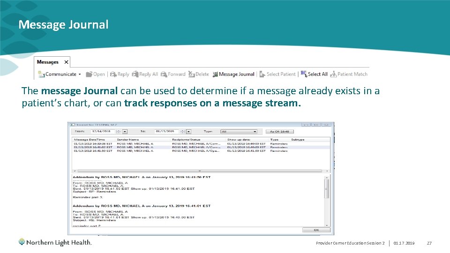Open the Communicate menu icon

coord(41,74)
